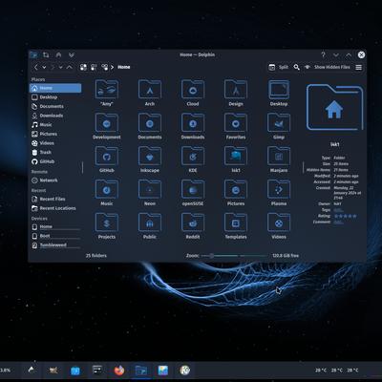The height and width of the screenshot is (382, 382).
Task: Launch Firefox from the taskbar
Action: pos(119,371)
